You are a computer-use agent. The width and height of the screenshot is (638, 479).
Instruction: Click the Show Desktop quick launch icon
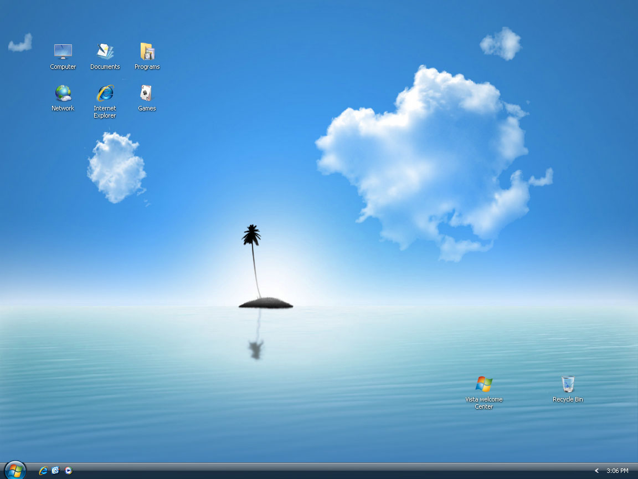point(56,471)
